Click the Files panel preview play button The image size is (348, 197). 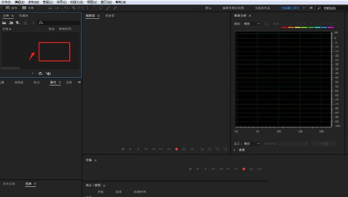pos(33,73)
